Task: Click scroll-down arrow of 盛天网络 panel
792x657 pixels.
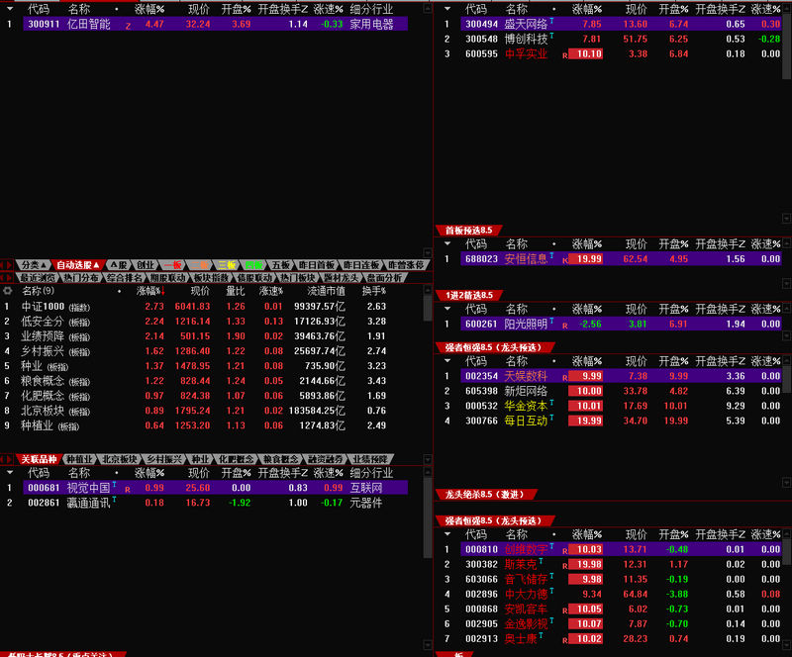Action: click(x=786, y=218)
